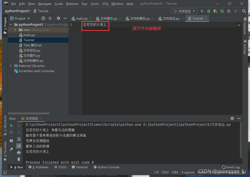Image resolution: width=250 pixels, height=177 pixels.
Task: Start debugging with the bug icon
Action: tap(209, 11)
